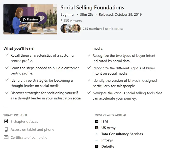Click the certificate of completion icon

[6, 138]
